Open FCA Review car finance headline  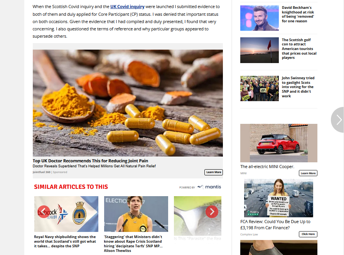tap(275, 225)
